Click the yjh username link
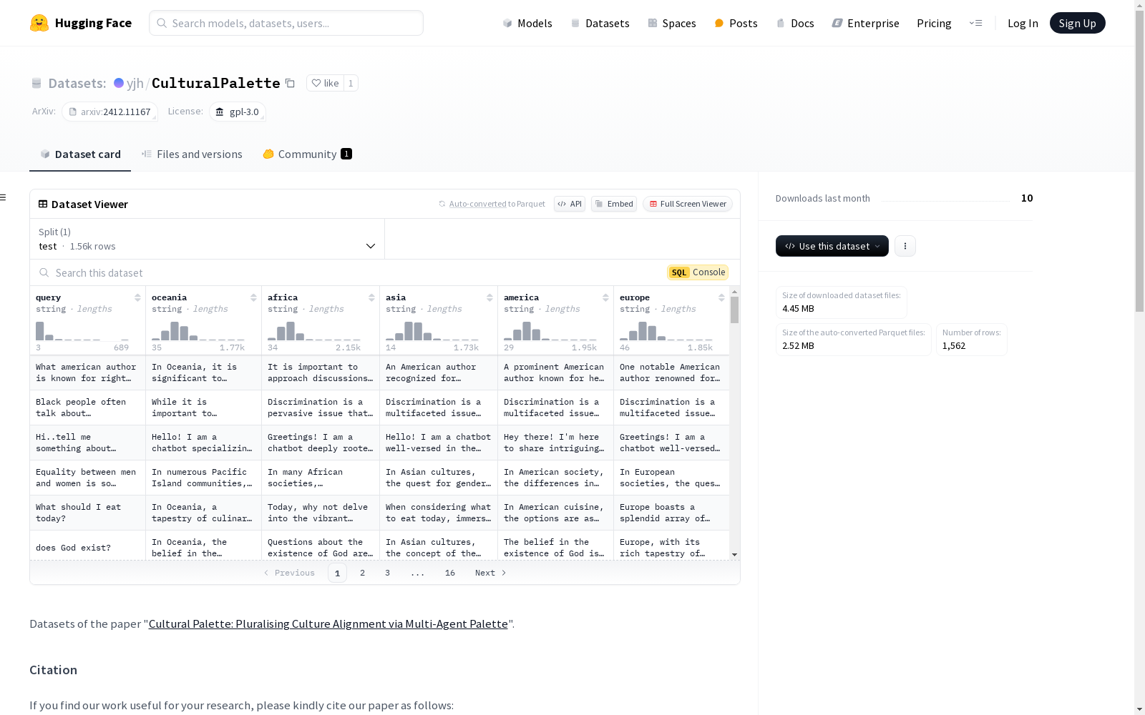The width and height of the screenshot is (1145, 715). click(x=135, y=83)
